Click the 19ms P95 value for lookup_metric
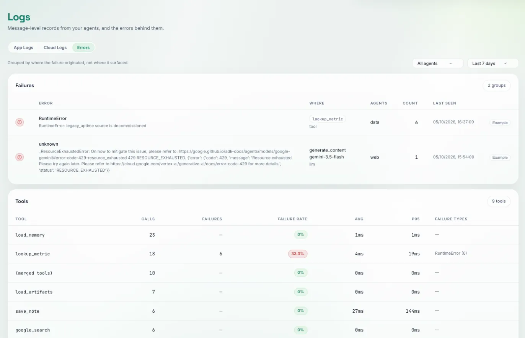 pyautogui.click(x=414, y=254)
